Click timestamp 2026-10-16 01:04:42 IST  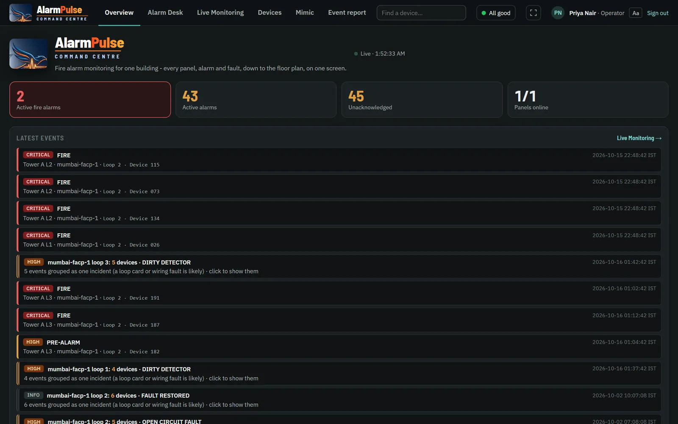click(x=624, y=342)
